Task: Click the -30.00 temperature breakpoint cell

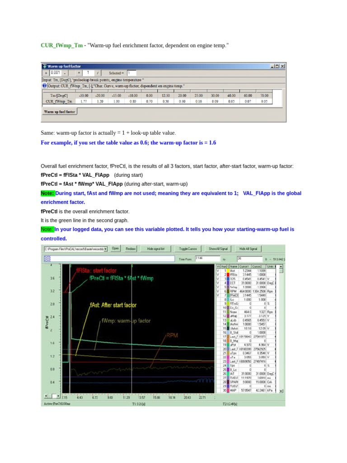Action: click(84, 96)
